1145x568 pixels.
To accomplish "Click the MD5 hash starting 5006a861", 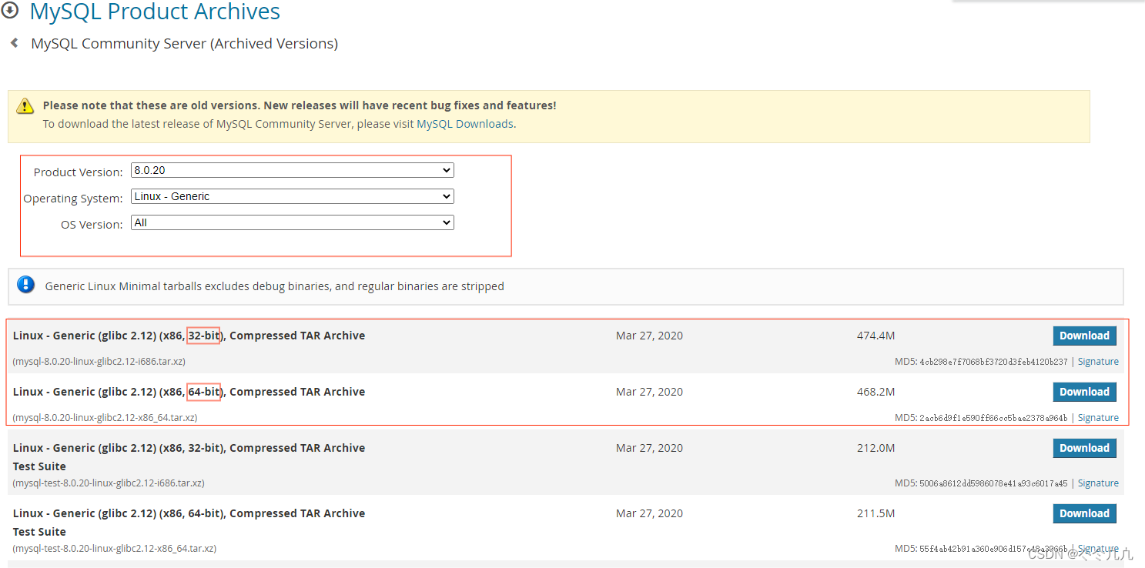I will [993, 483].
